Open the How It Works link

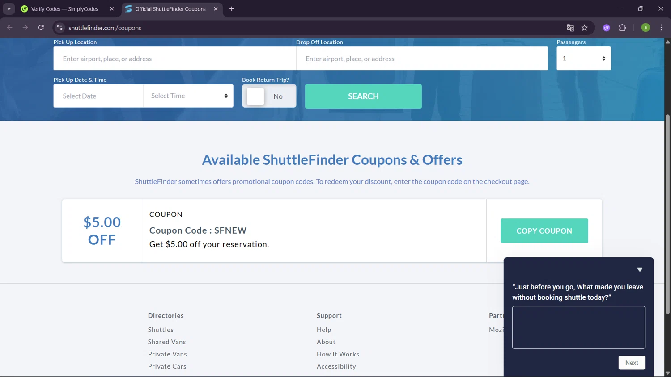(x=338, y=354)
